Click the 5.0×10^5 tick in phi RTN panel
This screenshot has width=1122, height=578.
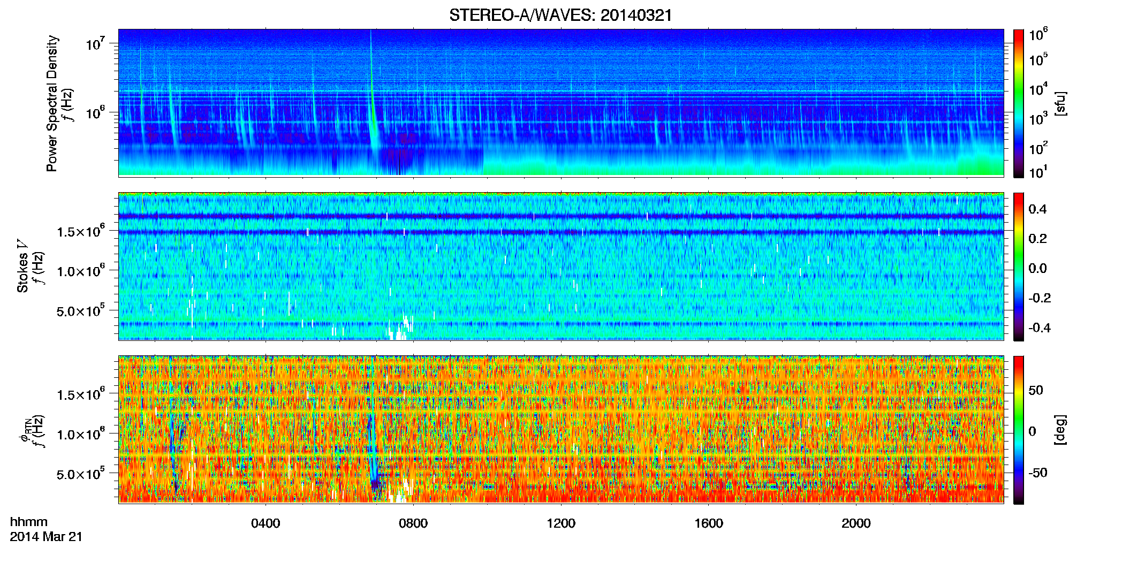coord(81,474)
